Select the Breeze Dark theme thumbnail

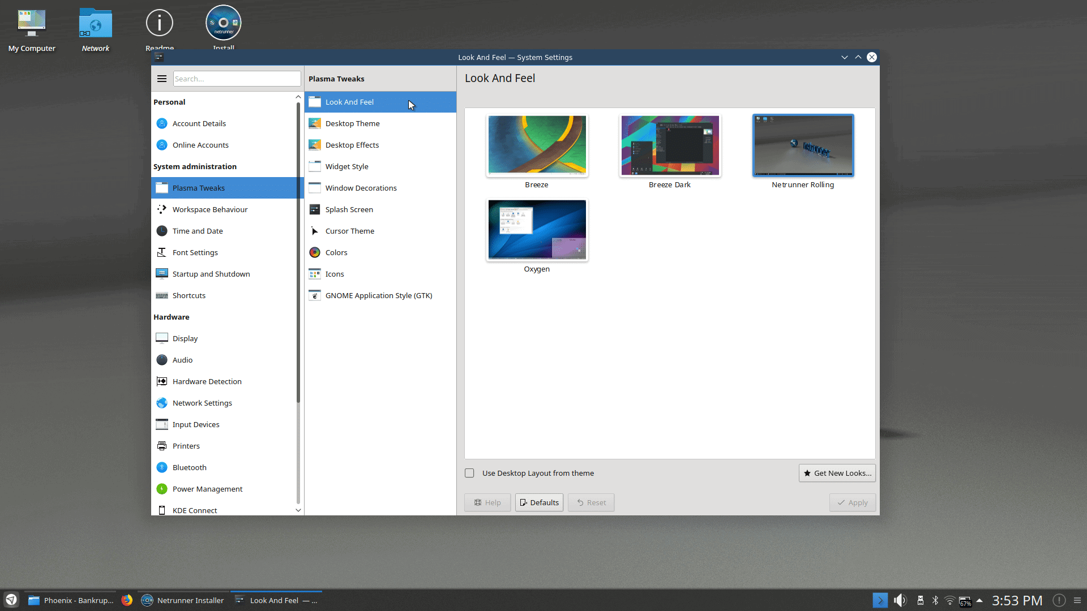coord(670,145)
